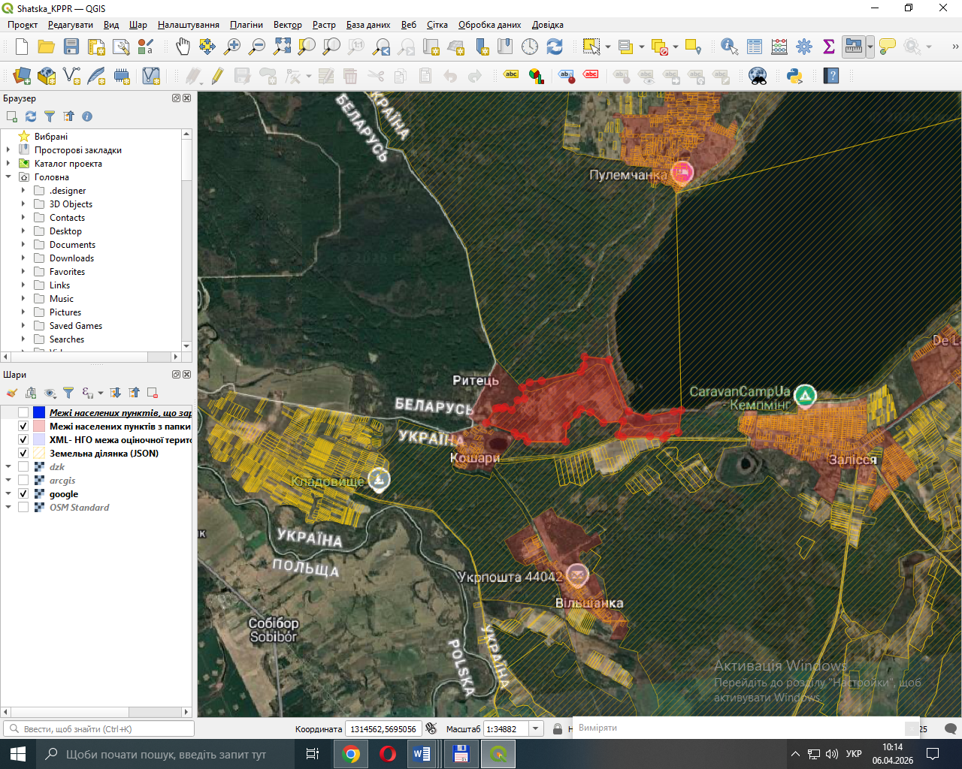Open the attribute table icon
962x769 pixels.
755,47
